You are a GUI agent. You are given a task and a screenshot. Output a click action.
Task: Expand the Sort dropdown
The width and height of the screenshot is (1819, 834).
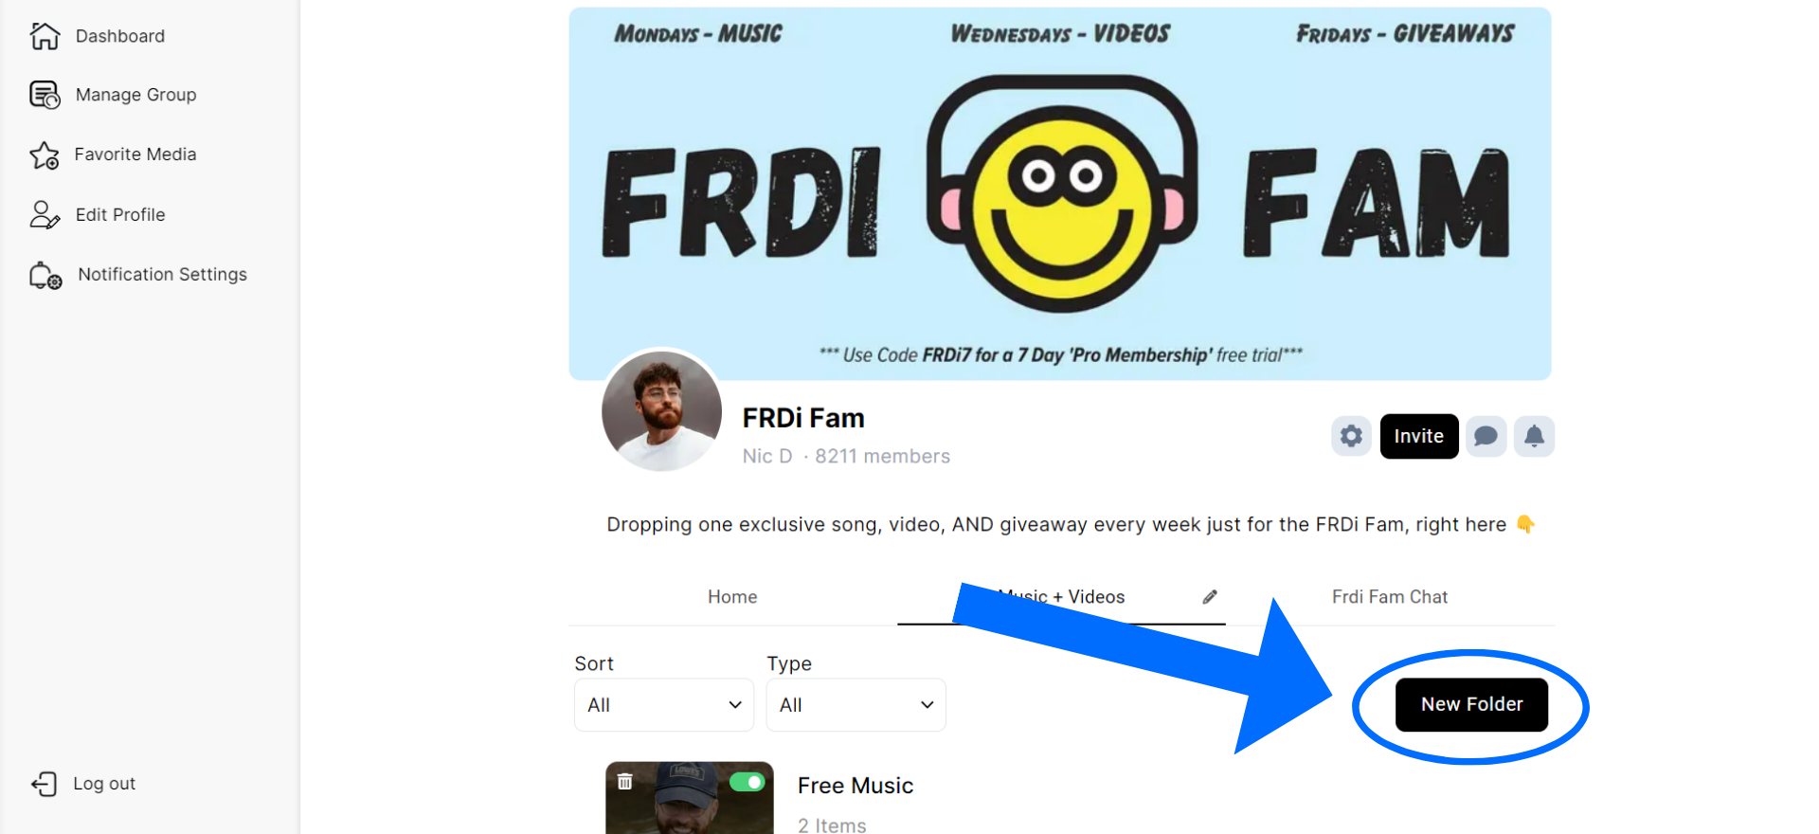(664, 705)
